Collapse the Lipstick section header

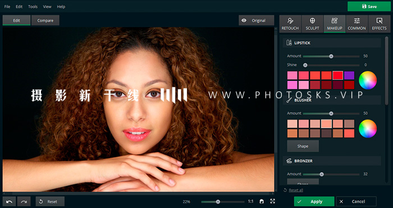[x=332, y=43]
